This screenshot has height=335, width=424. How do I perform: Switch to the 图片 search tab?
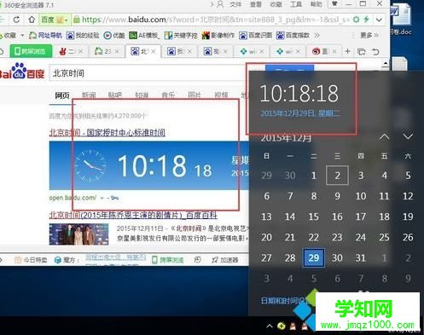pos(195,95)
